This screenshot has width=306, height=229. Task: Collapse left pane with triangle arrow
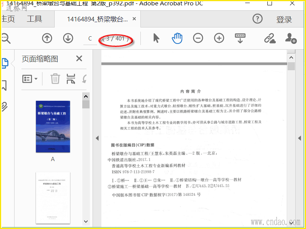97,138
